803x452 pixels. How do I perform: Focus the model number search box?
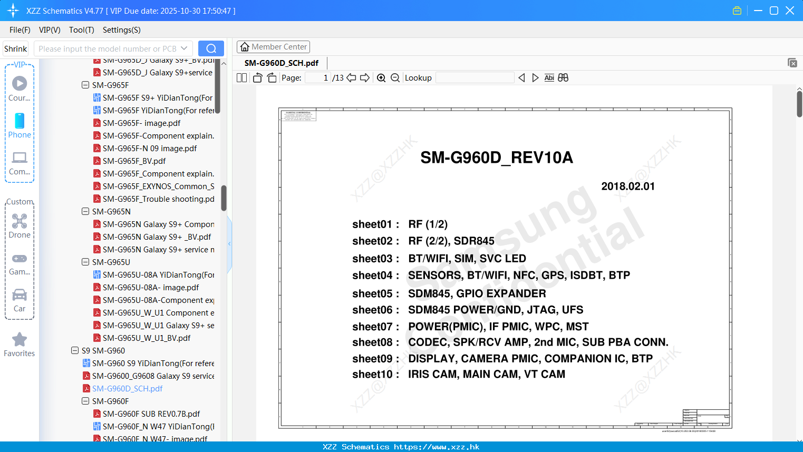click(x=107, y=48)
